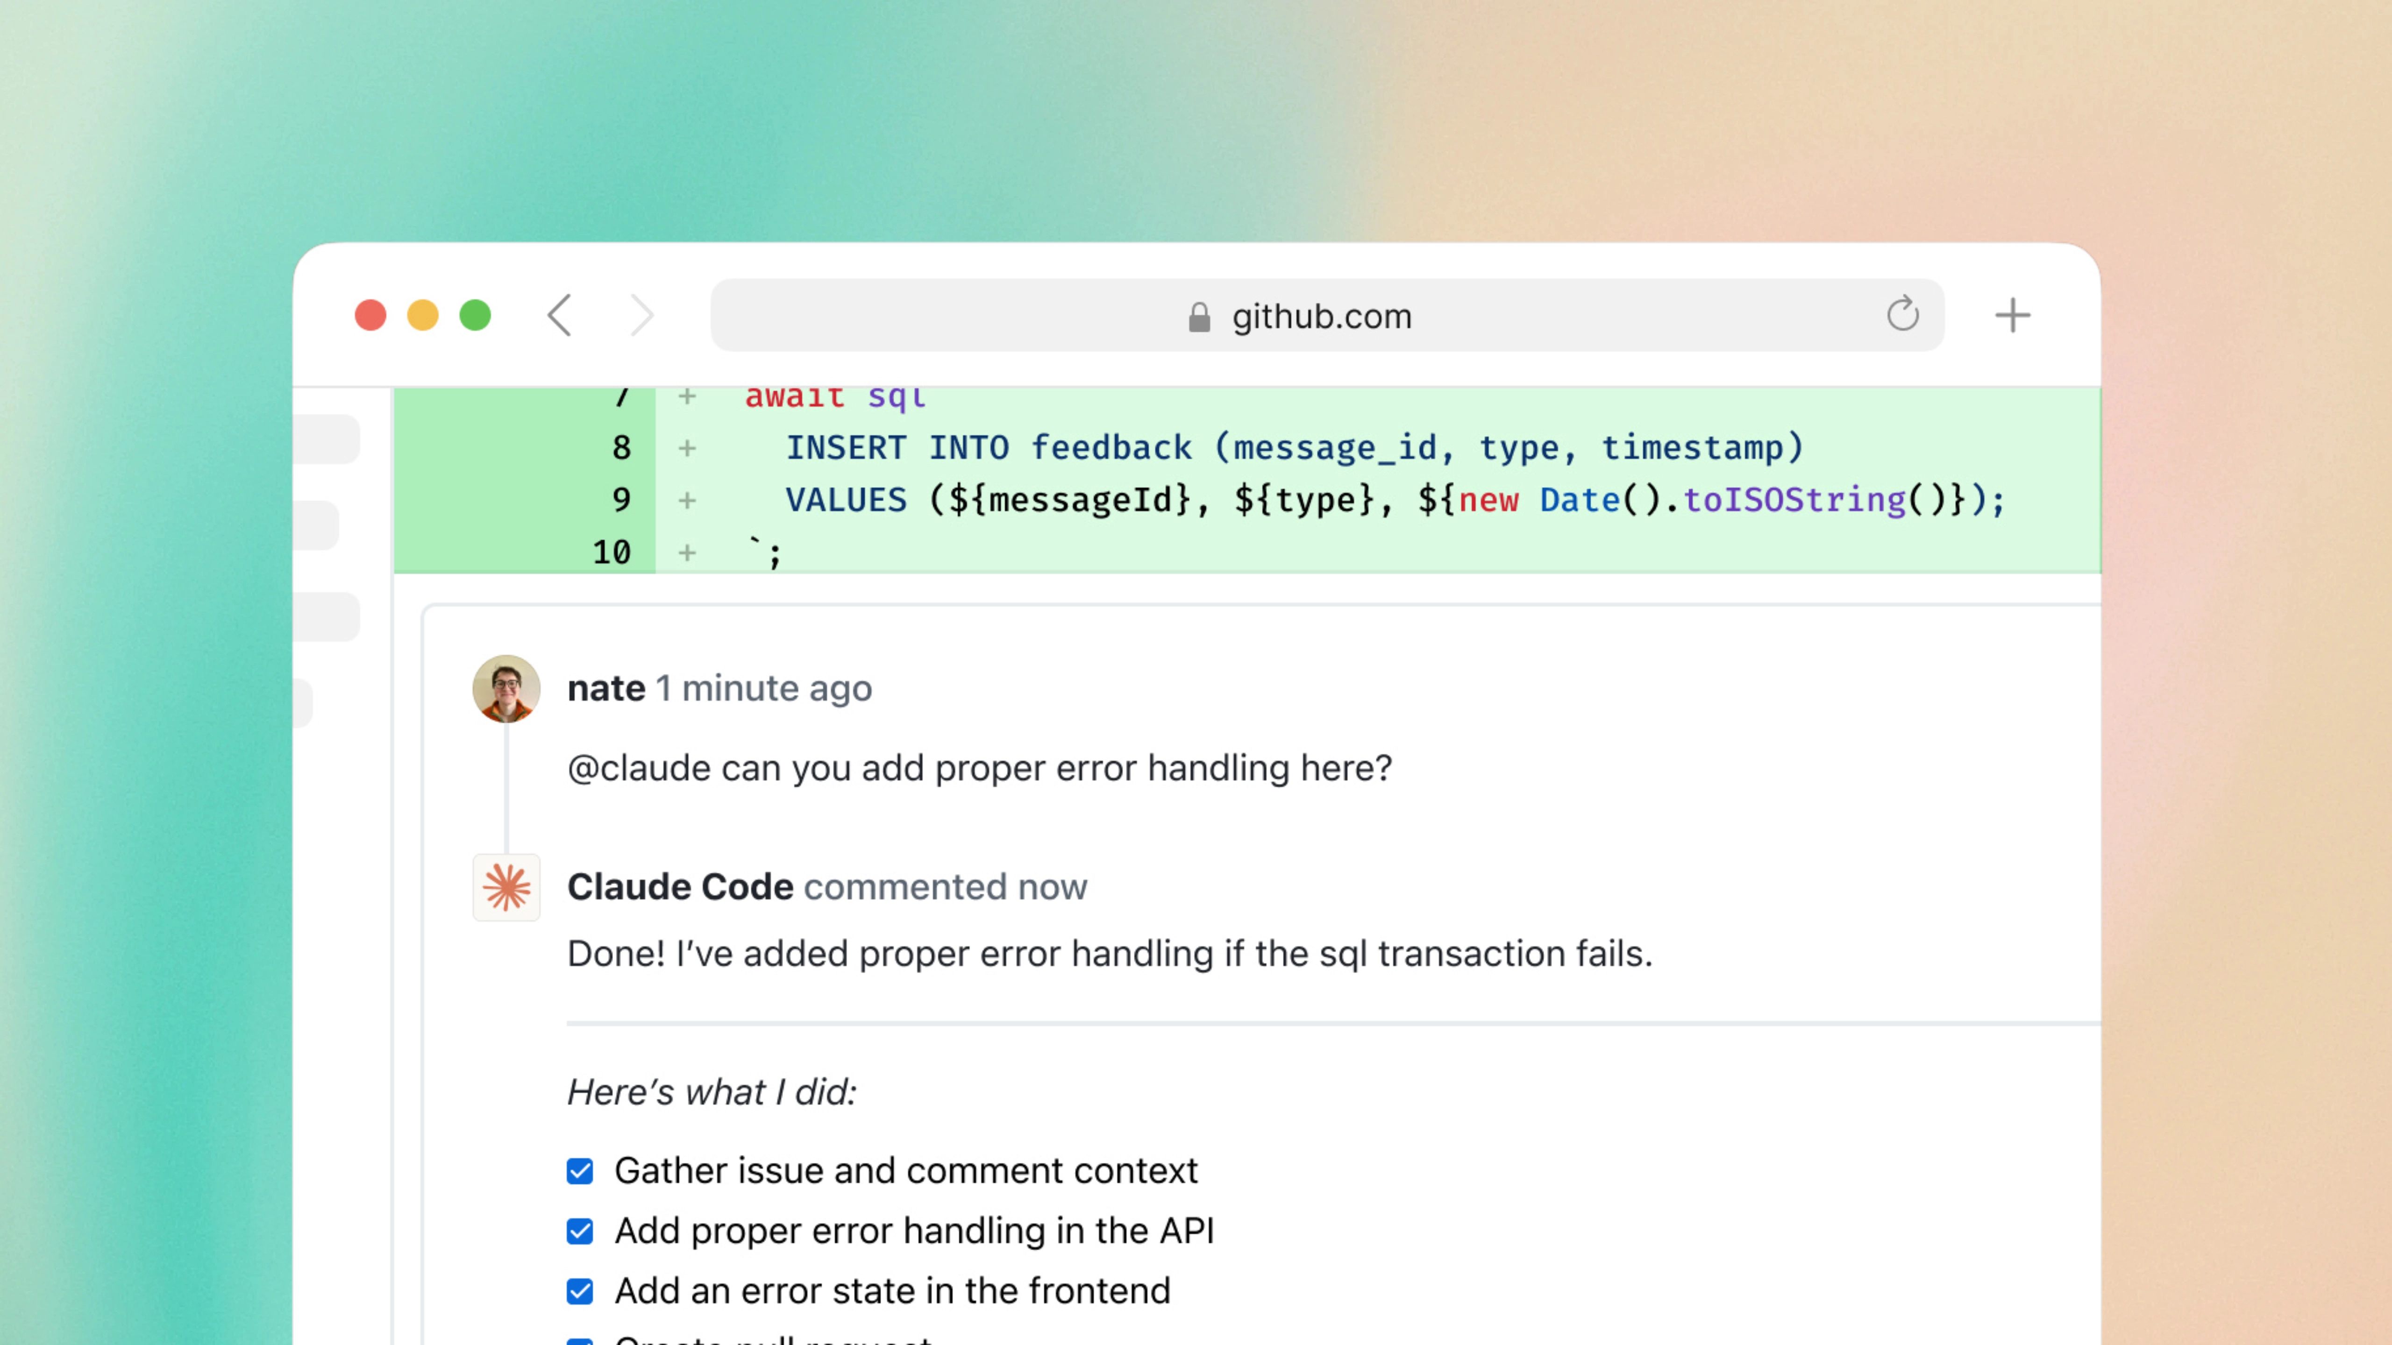Click the plus marker on diff line 8
2392x1345 pixels.
687,448
